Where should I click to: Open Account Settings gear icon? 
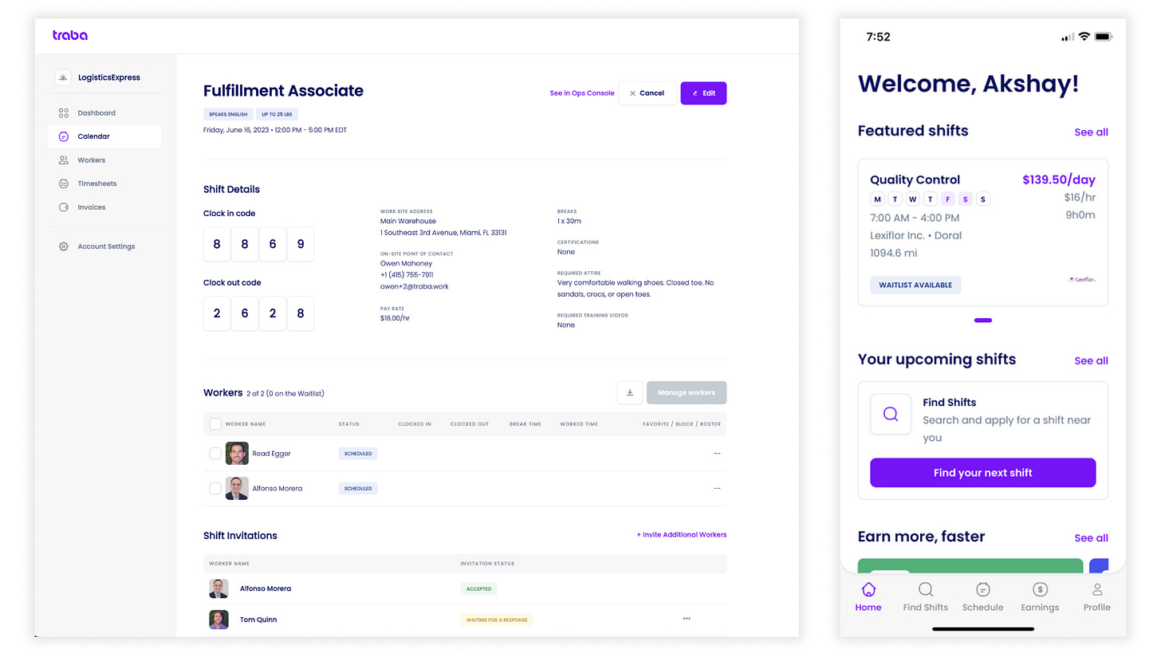[x=63, y=246]
